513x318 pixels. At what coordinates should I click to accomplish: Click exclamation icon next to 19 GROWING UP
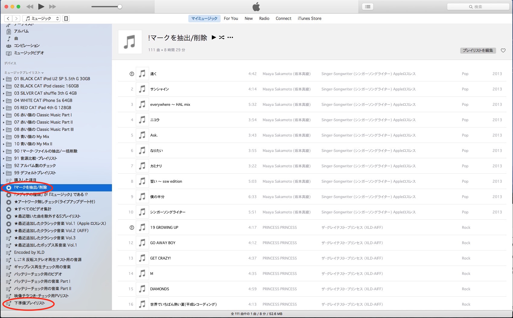tap(132, 228)
